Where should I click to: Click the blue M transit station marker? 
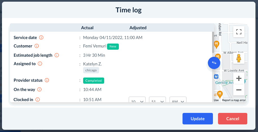point(216,76)
